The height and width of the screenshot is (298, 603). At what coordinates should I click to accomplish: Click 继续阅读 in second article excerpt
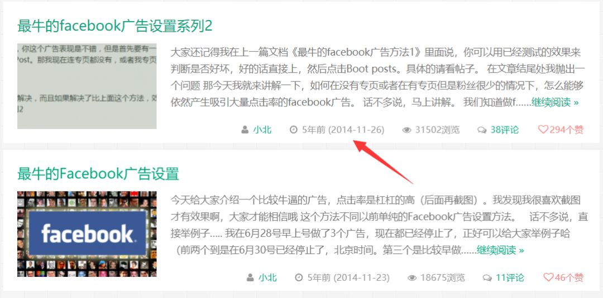500,251
